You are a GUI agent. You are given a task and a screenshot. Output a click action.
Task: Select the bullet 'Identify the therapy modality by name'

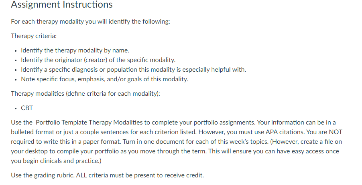pos(75,50)
